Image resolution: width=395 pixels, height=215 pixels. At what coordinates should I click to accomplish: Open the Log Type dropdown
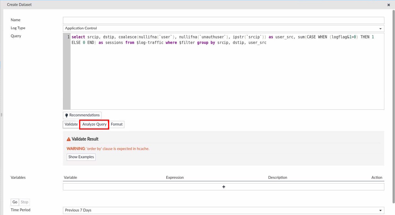click(381, 28)
